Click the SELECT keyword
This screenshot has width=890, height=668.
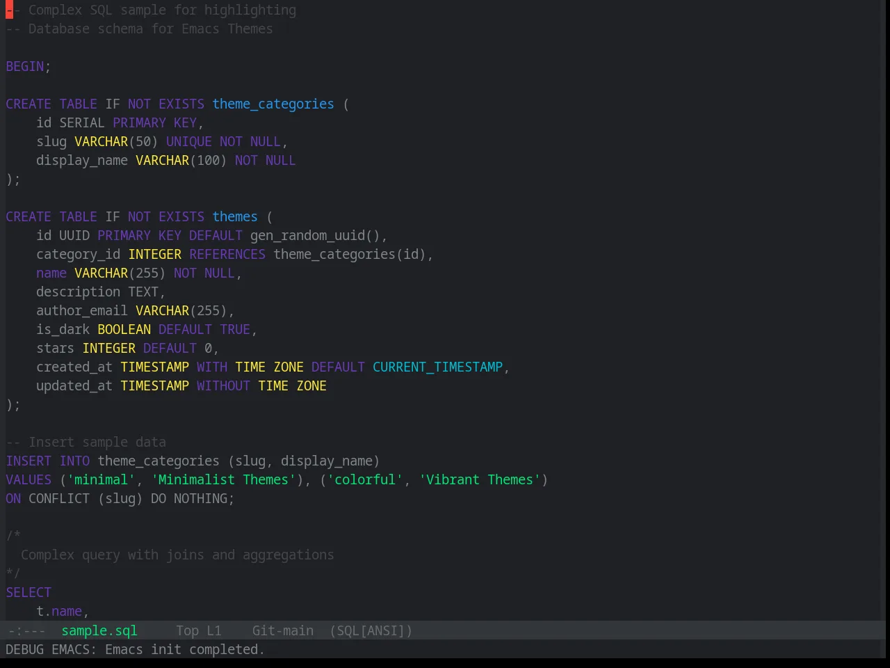point(29,592)
